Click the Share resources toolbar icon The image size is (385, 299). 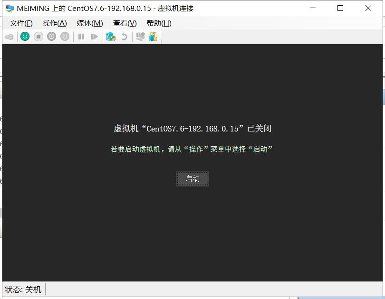[x=153, y=37]
